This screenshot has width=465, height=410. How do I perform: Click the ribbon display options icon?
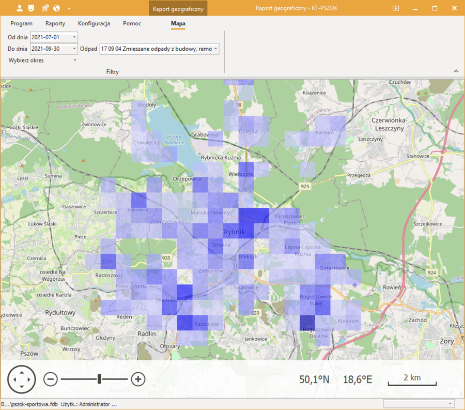[396, 8]
